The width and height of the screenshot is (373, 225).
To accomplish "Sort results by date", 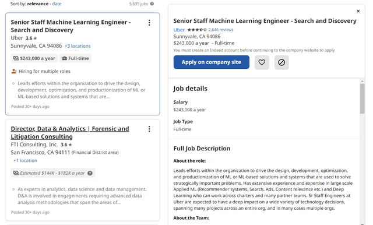I will 57,4.
